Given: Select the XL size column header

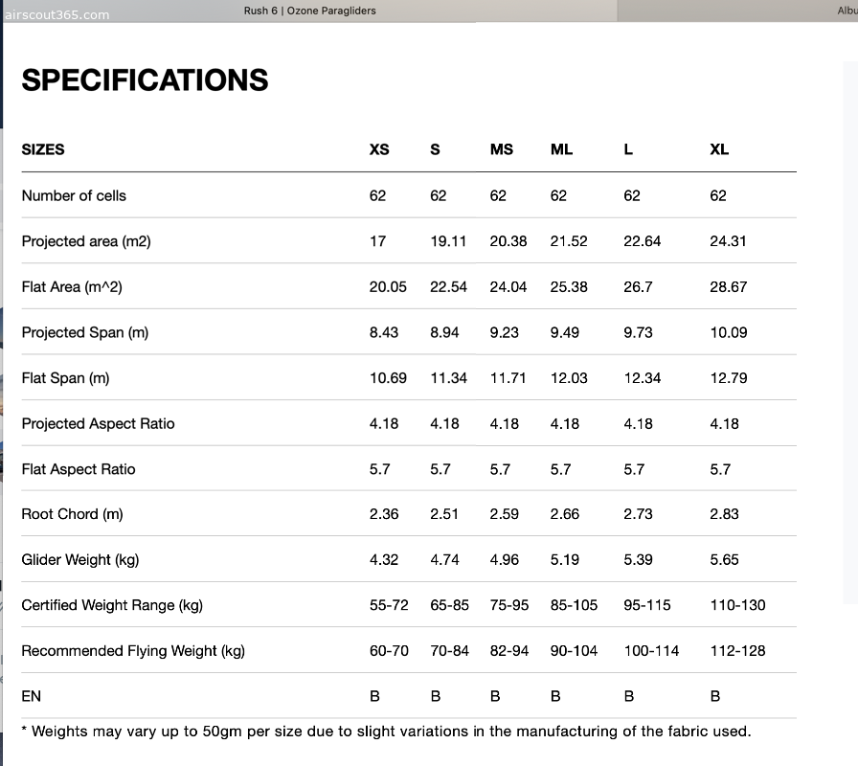Looking at the screenshot, I should pos(719,149).
